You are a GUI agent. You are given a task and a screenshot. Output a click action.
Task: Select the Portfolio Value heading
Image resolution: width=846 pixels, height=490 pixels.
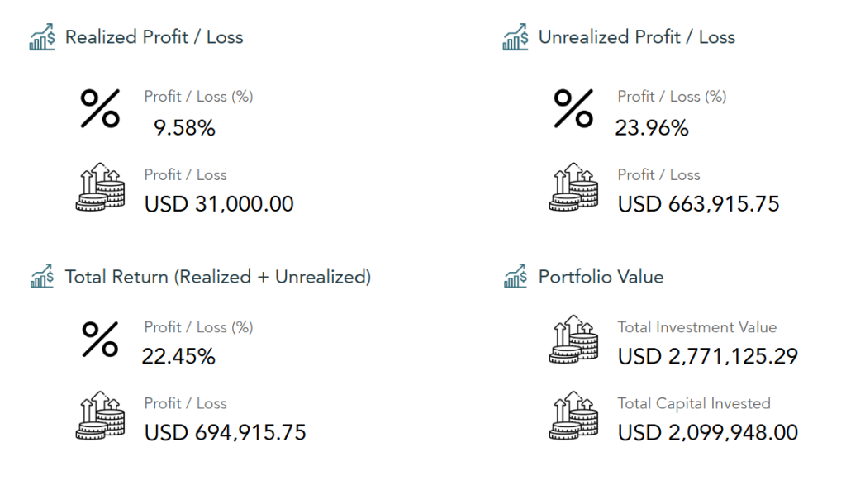click(601, 277)
